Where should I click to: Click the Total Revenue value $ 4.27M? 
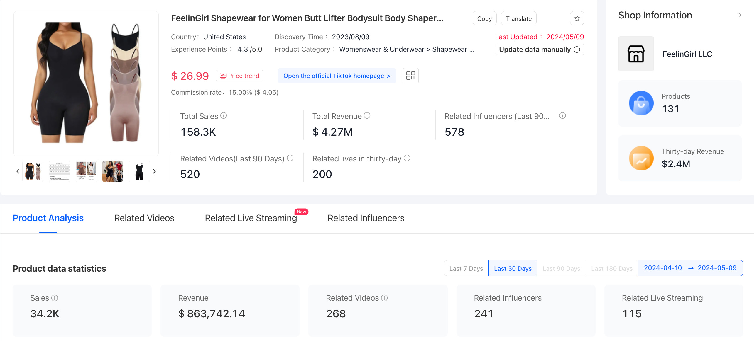pyautogui.click(x=332, y=132)
